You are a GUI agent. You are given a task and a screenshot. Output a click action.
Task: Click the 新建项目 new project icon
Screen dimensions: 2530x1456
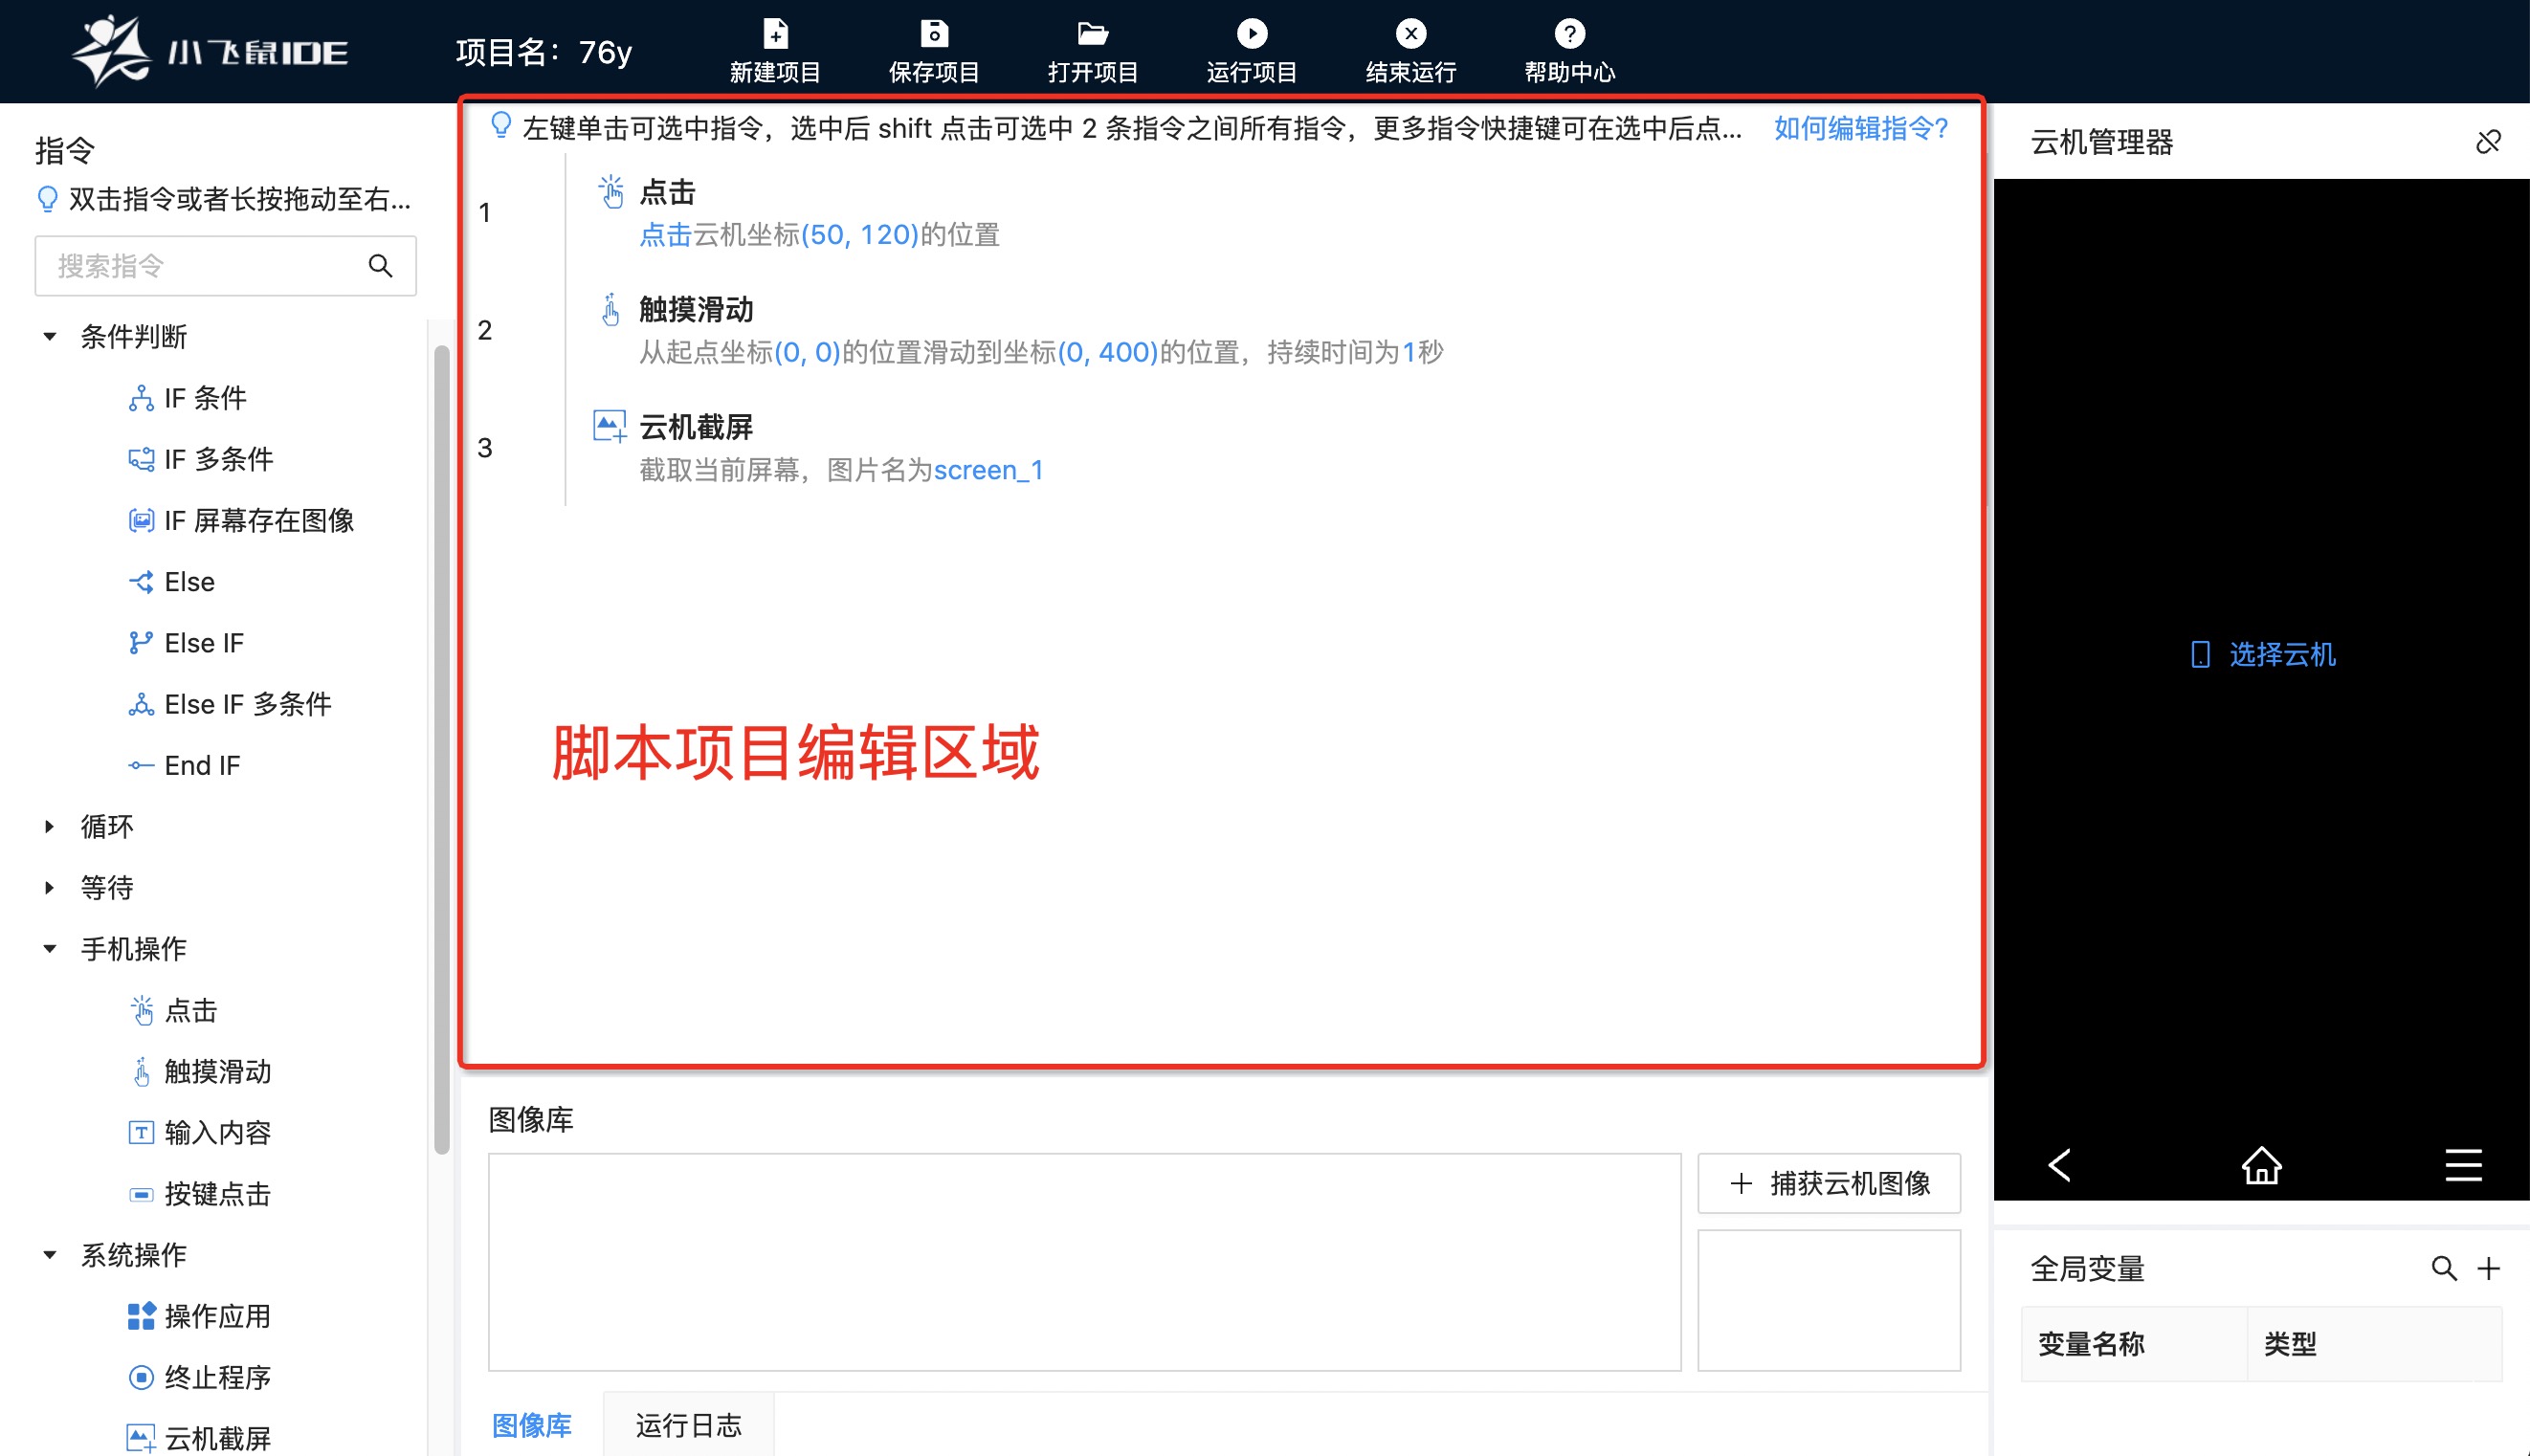(x=775, y=34)
